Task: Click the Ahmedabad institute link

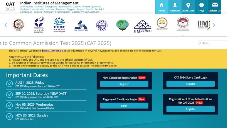Action: [x=27, y=6]
